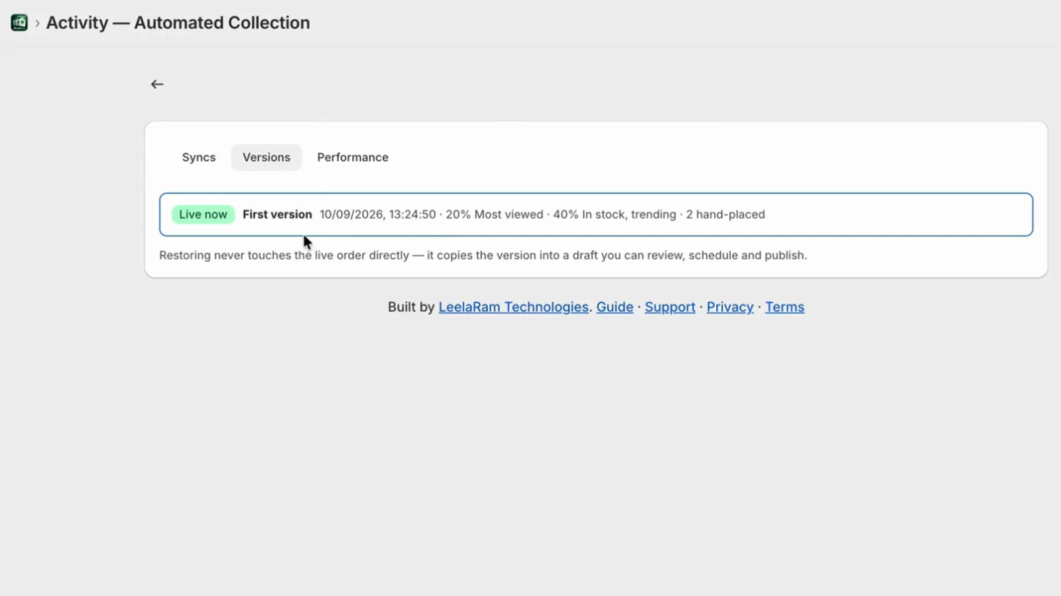Click the Live now badge
Viewport: 1061px width, 596px height.
click(203, 215)
